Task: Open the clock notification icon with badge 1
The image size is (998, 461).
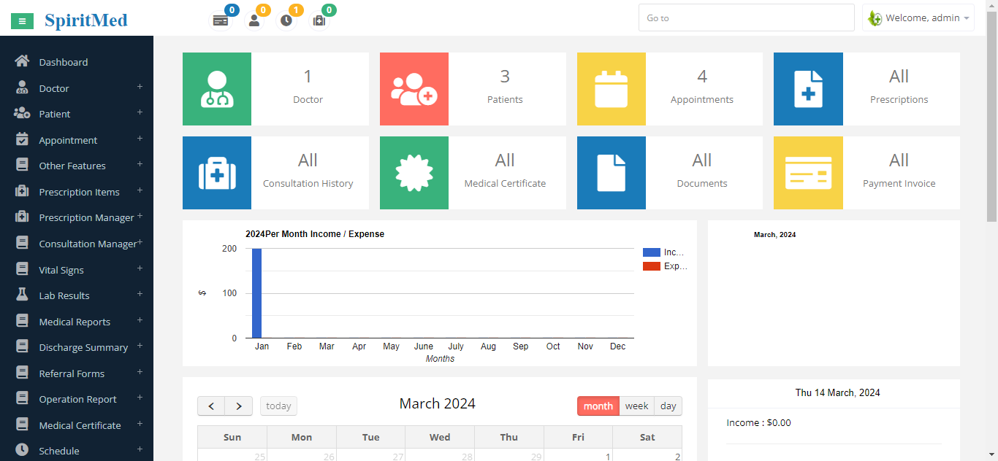Action: pos(286,21)
